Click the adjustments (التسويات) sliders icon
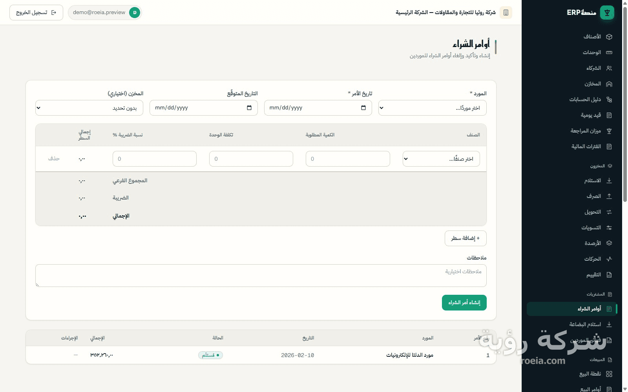The image size is (628, 392). 609,228
